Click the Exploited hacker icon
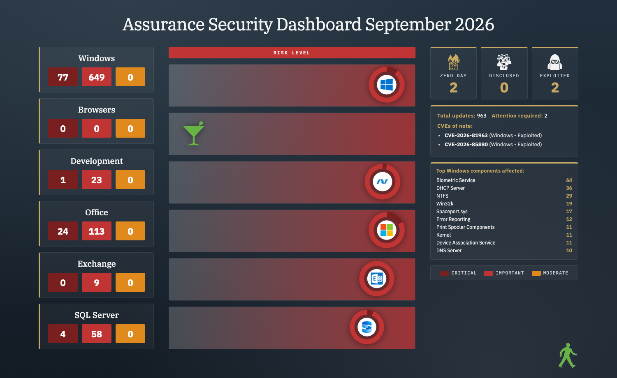Viewport: 617px width, 378px height. coord(555,62)
